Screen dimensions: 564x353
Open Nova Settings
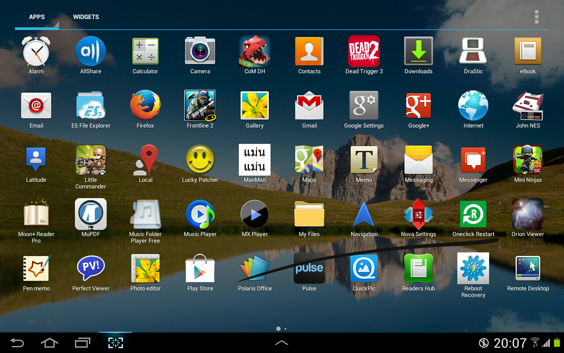point(419,214)
